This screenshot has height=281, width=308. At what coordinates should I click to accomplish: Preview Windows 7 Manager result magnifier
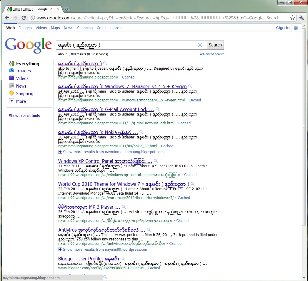(x=190, y=86)
